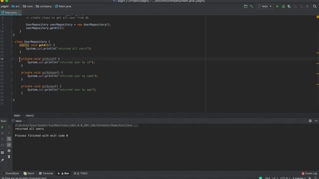This screenshot has height=179, width=319.
Task: Click the company folder breadcrumb
Action: pyautogui.click(x=44, y=6)
